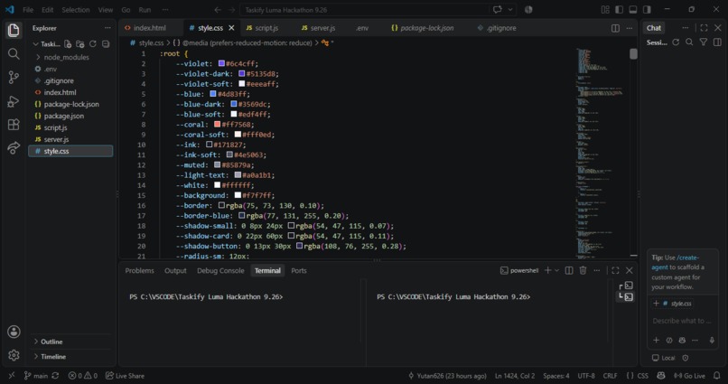The height and width of the screenshot is (384, 728).
Task: Open the Explorer view in activity bar
Action: [x=14, y=30]
